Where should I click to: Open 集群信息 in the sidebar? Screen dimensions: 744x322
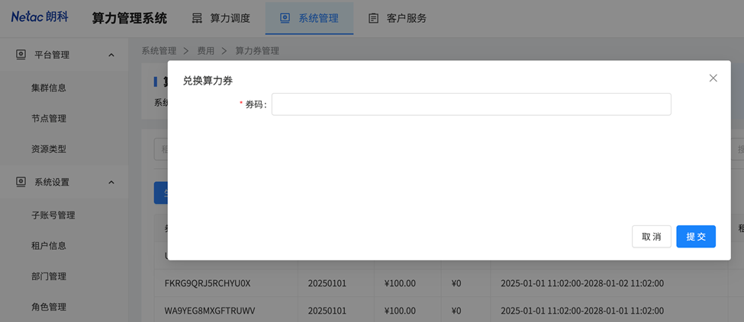tap(49, 88)
